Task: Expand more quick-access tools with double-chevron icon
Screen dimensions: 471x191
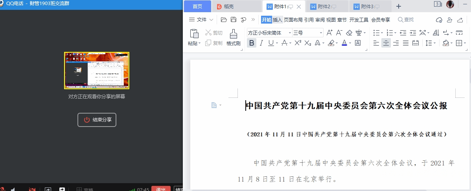Action: tap(253, 20)
